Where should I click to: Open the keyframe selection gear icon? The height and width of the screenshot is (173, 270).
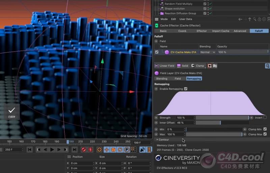point(99,150)
